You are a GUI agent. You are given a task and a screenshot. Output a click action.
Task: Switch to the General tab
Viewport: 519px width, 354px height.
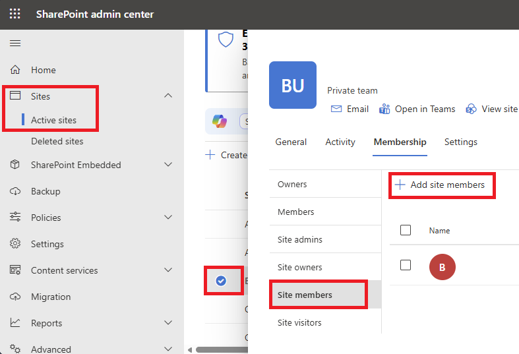point(291,142)
